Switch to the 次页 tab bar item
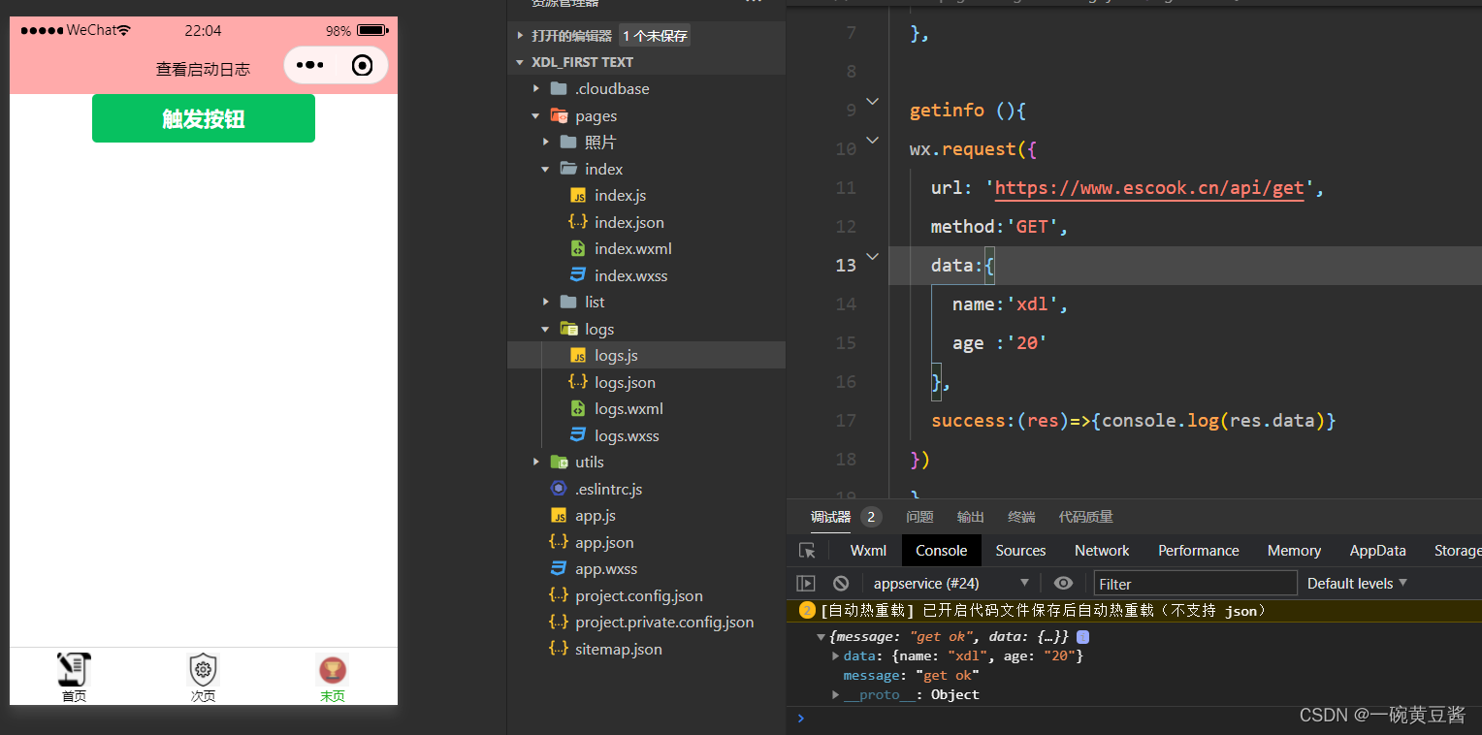1482x735 pixels. pyautogui.click(x=203, y=677)
